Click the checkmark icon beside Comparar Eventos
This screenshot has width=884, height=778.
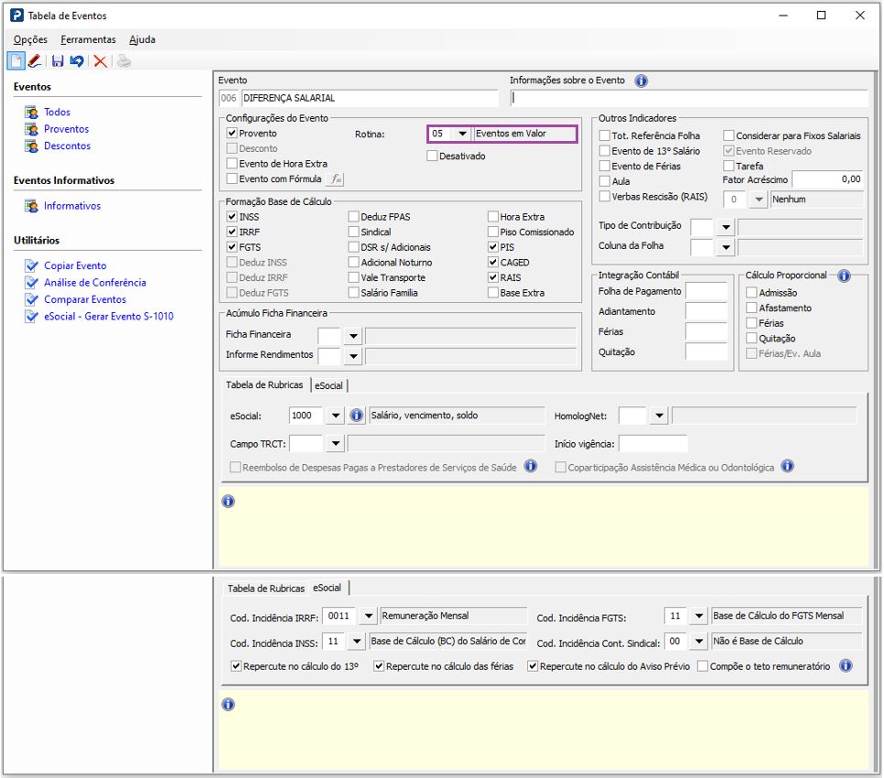[x=31, y=299]
